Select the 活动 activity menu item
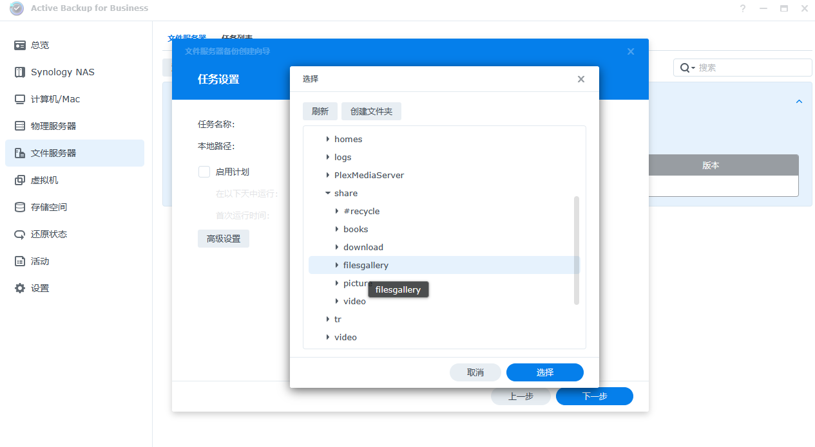 click(40, 261)
